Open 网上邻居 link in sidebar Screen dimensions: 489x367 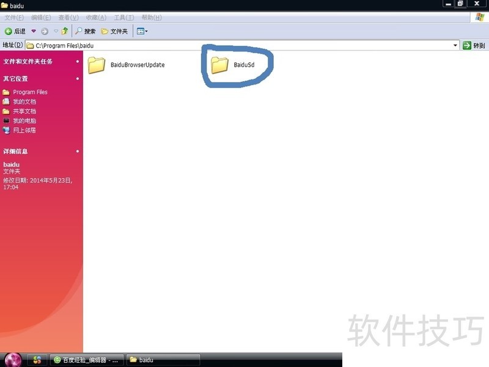tap(24, 130)
